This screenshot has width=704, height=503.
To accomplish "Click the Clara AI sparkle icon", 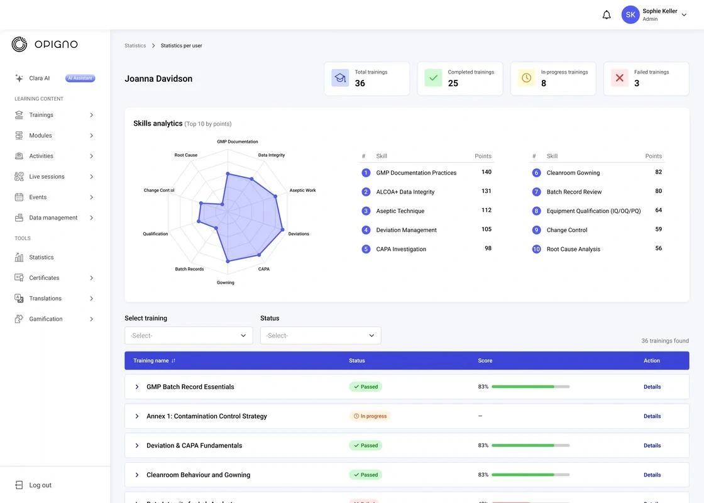I will pos(19,78).
